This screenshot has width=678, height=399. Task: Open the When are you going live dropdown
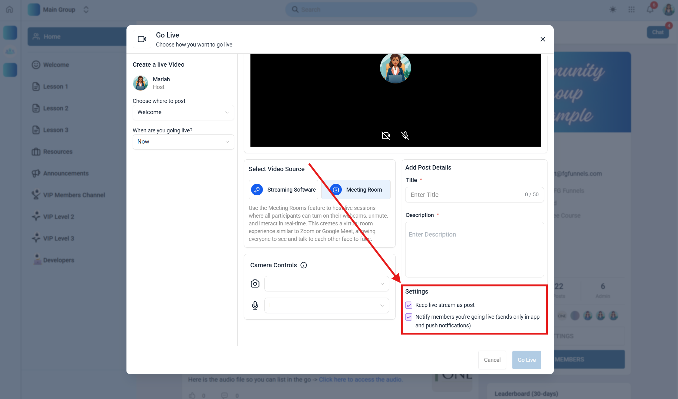coord(183,142)
